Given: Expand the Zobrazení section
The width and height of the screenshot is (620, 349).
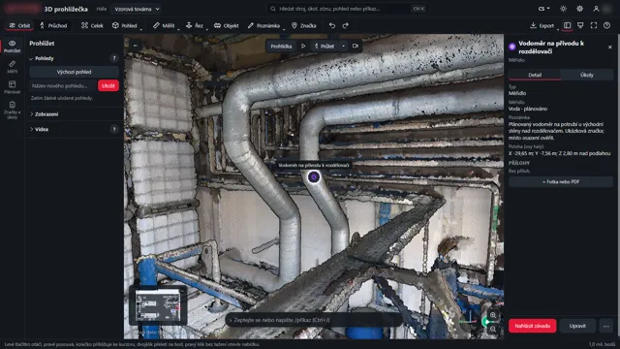Looking at the screenshot, I should coord(44,114).
